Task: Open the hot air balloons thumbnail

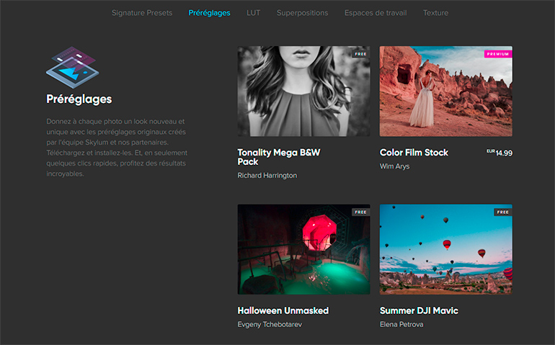Action: click(445, 249)
